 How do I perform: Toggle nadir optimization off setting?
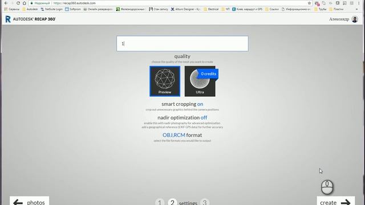click(182, 118)
